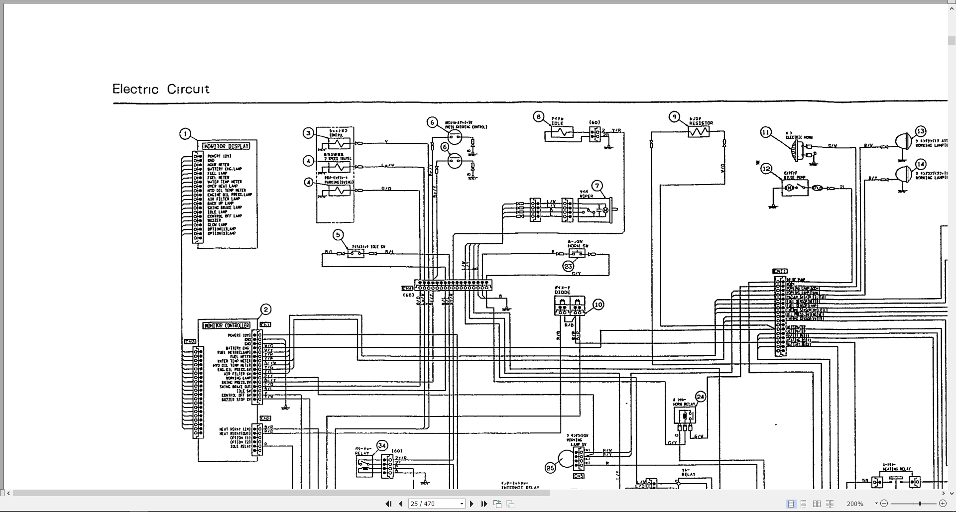The height and width of the screenshot is (512, 956).
Task: Switch on the book view layout
Action: [830, 504]
